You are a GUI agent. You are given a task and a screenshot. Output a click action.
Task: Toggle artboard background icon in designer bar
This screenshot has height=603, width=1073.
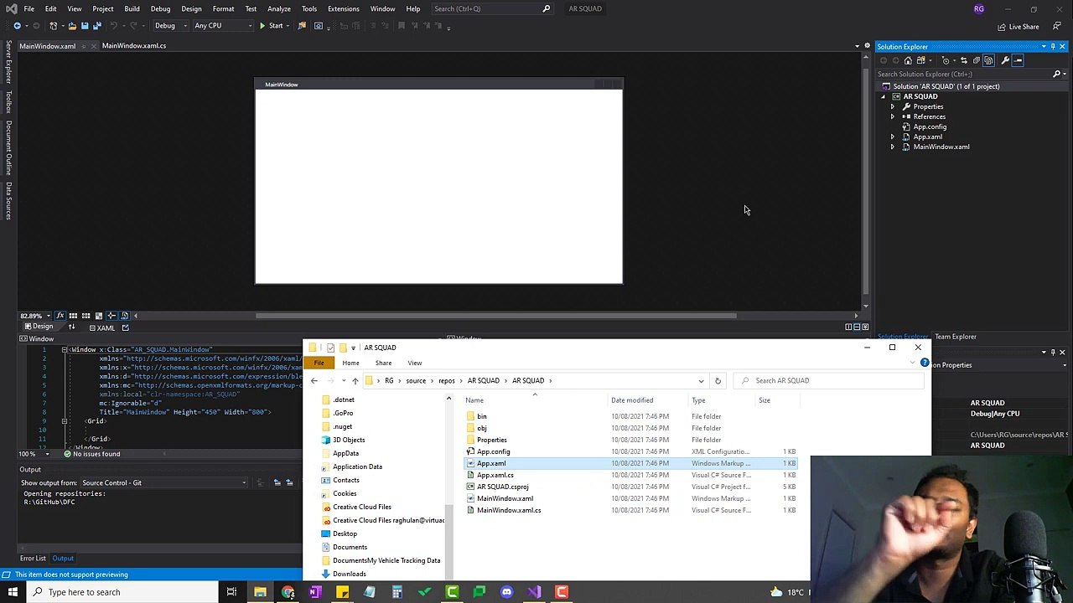(98, 316)
